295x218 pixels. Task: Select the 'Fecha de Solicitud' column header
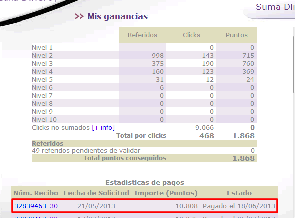pyautogui.click(x=96, y=193)
